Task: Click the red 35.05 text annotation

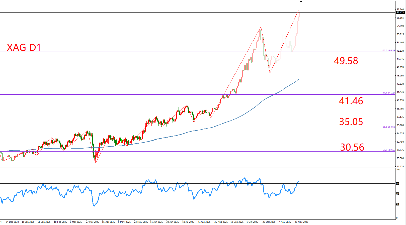Action: tap(351, 122)
